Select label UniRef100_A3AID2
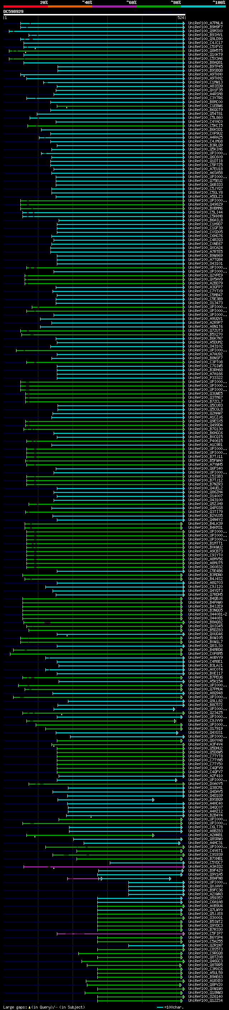Screen dimensions: 229x1010 coord(205,866)
